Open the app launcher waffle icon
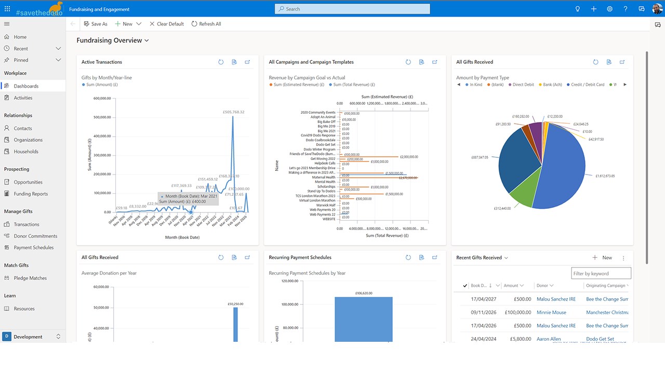665x374 pixels. pos(7,9)
